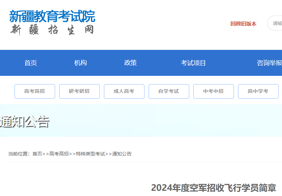Open the 高中学考 category button
This screenshot has width=282, height=196.
point(258,91)
